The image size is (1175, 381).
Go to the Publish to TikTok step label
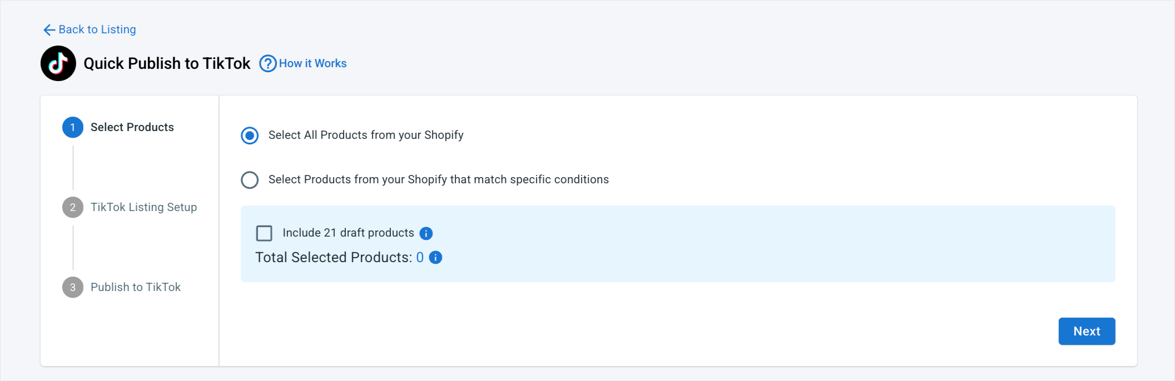136,287
